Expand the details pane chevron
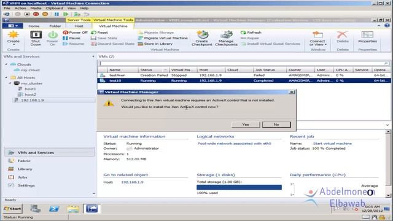This screenshot has height=221, width=393. [x=387, y=125]
